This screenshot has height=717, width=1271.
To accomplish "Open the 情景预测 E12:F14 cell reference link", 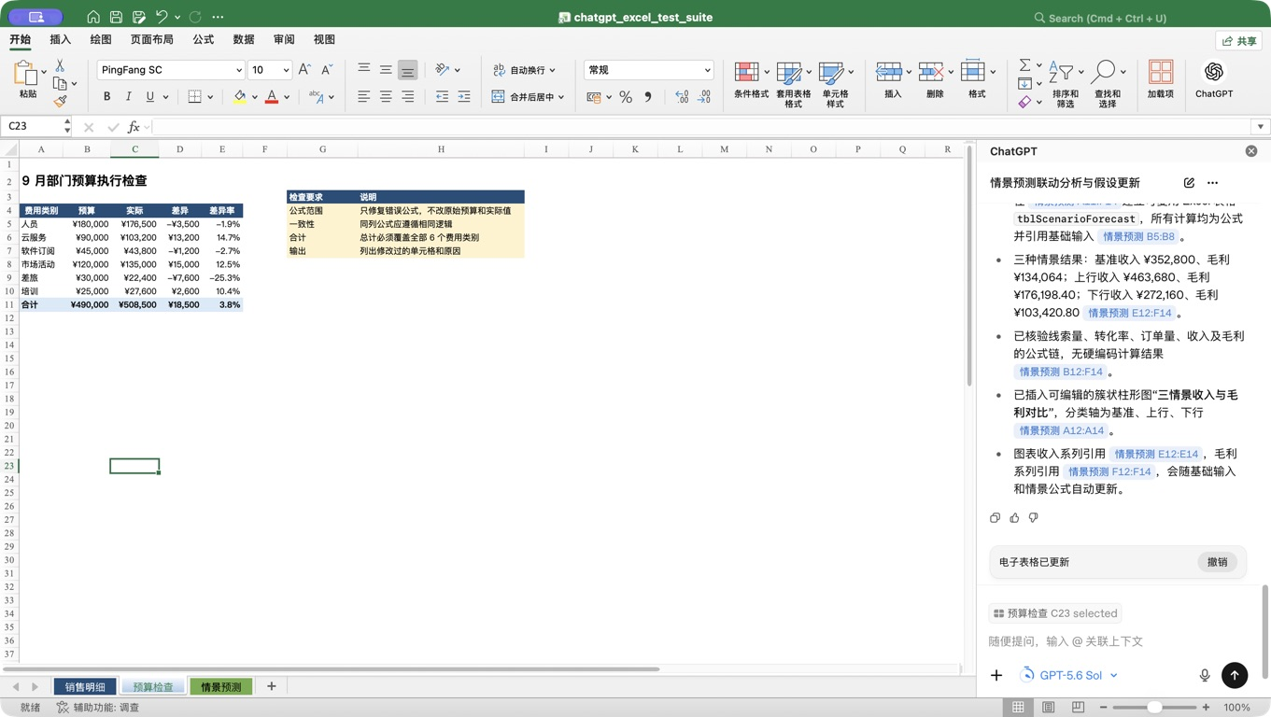I will 1129,313.
